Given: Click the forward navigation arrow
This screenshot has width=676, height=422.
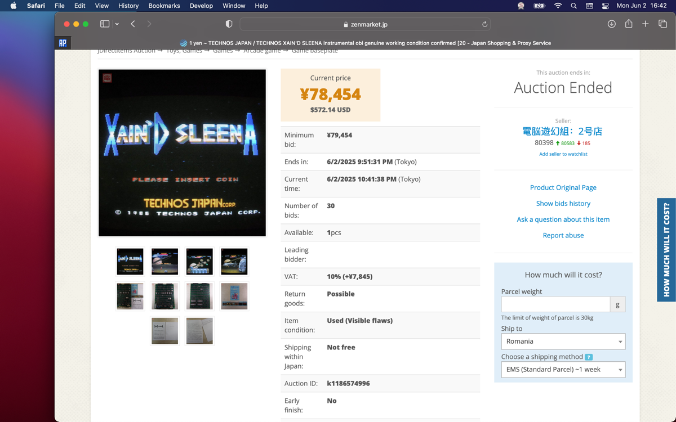Looking at the screenshot, I should click(149, 24).
